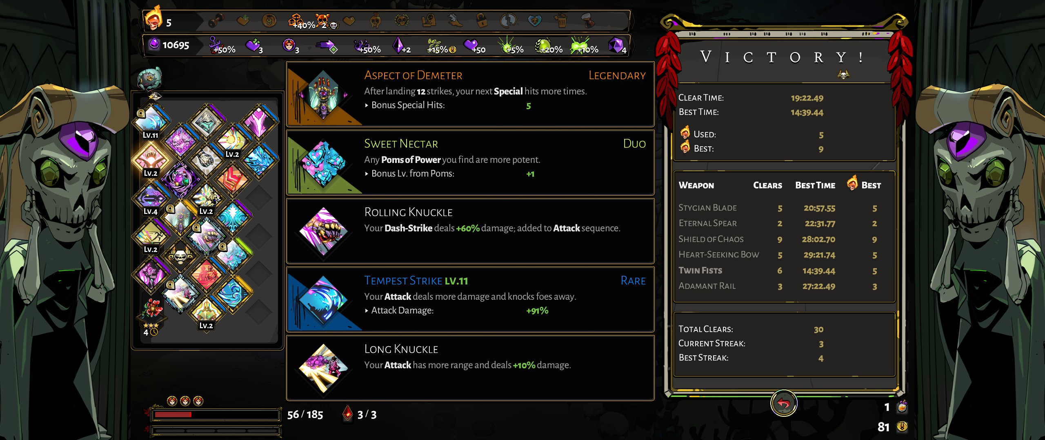Screen dimensions: 1045x440
Task: Select the Sweet Nectar duo boon
Action: coord(470,163)
